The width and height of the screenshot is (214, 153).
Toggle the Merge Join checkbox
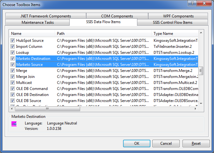[12, 76]
